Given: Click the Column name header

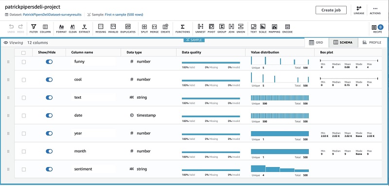Looking at the screenshot, I should click(x=82, y=52).
